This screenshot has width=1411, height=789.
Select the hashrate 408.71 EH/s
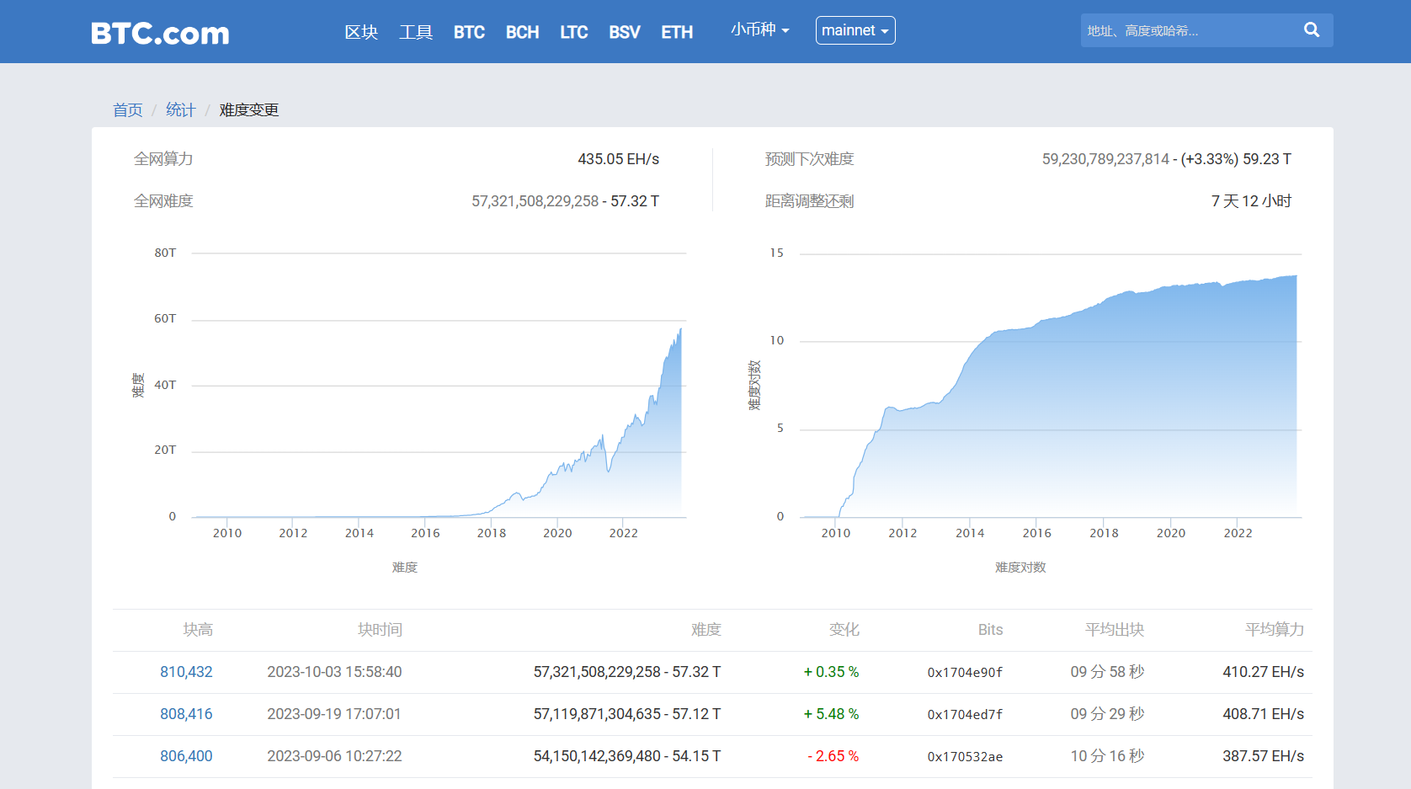pos(1264,714)
